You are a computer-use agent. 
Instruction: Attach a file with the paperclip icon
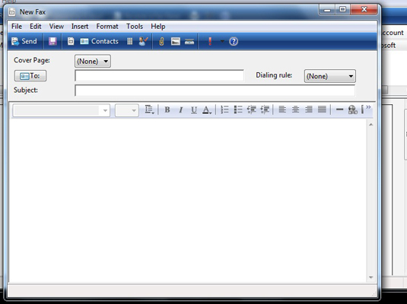[x=161, y=42]
